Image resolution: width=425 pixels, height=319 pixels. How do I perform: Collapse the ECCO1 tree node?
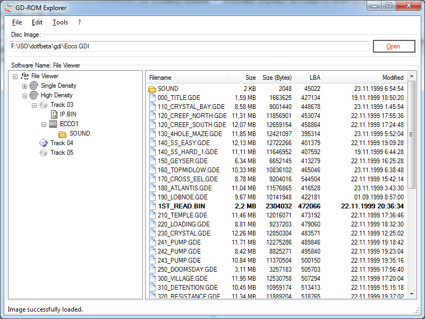(x=44, y=124)
